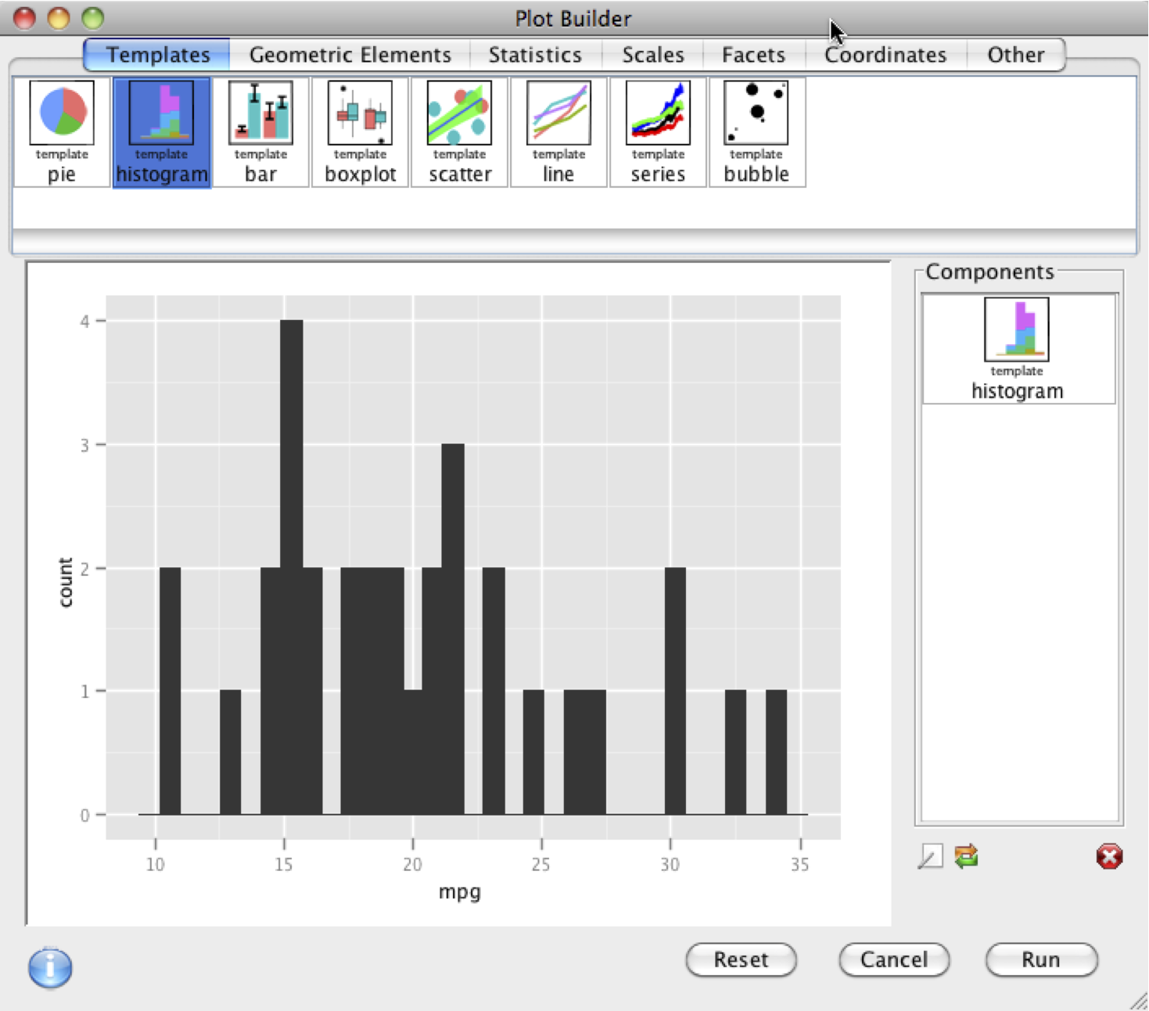1149x1011 pixels.
Task: Click the histogram plot preview area
Action: pos(459,593)
